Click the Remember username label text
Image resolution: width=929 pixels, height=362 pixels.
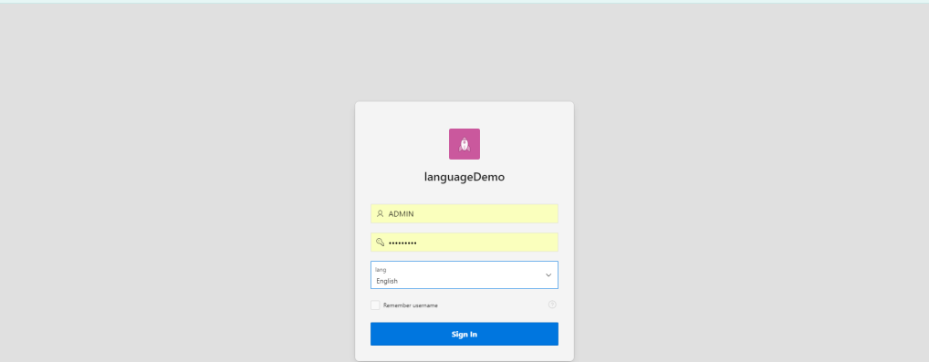click(411, 305)
